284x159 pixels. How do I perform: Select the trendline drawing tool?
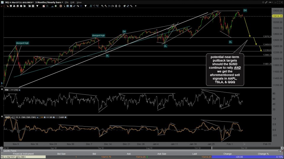coord(94,6)
